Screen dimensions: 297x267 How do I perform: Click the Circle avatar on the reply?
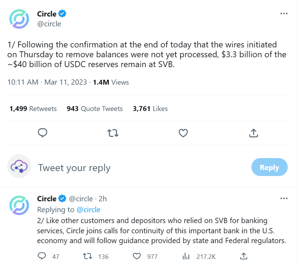pyautogui.click(x=19, y=205)
